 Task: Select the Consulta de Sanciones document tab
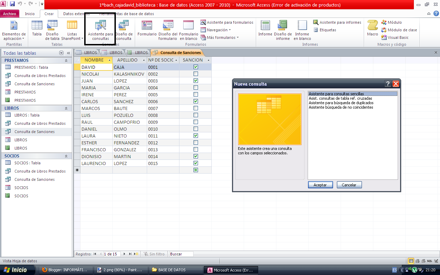coord(177,53)
